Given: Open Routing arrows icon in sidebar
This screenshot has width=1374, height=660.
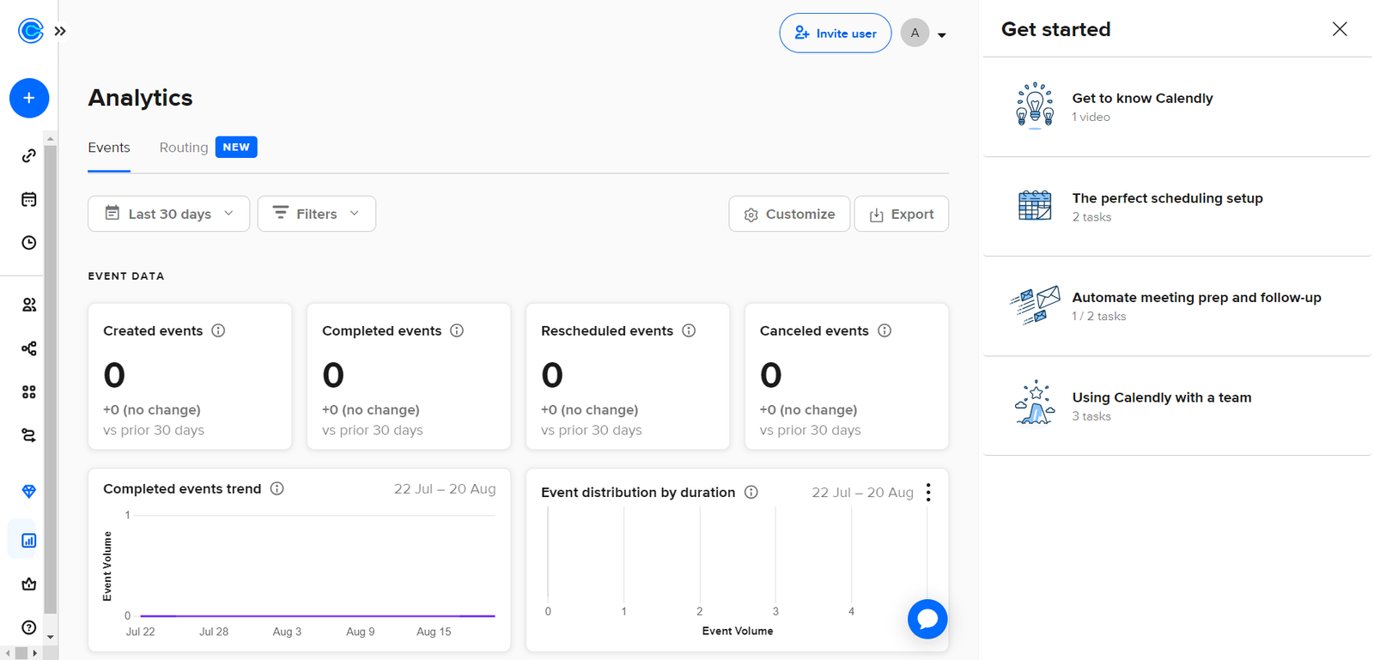Looking at the screenshot, I should 29,436.
